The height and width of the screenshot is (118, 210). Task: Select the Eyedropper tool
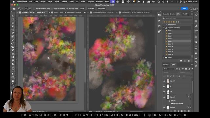[13, 33]
